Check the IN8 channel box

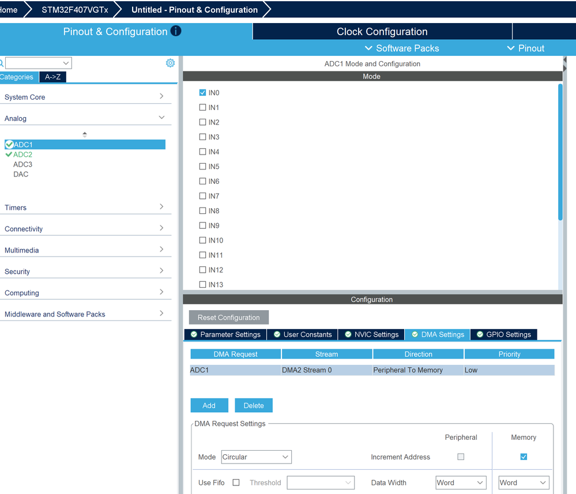(x=202, y=210)
